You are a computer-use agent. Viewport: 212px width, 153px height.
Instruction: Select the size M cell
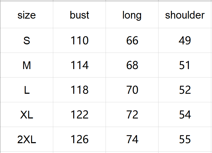tap(27, 65)
